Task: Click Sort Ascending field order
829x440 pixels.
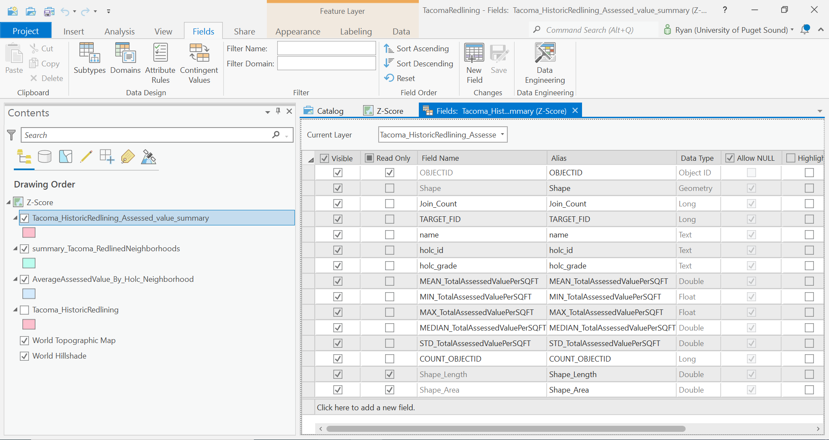Action: pyautogui.click(x=417, y=49)
